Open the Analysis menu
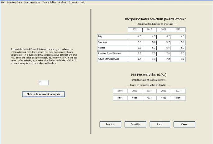The image size is (213, 144). pyautogui.click(x=62, y=2)
